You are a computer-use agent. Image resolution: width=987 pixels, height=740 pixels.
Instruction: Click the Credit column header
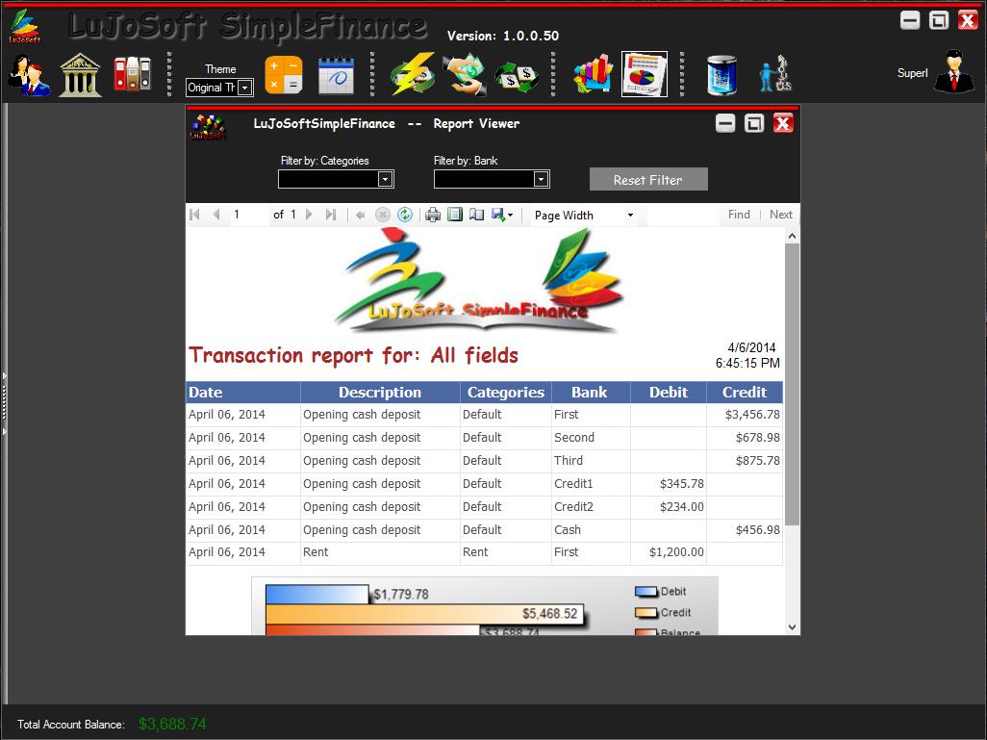pyautogui.click(x=745, y=393)
